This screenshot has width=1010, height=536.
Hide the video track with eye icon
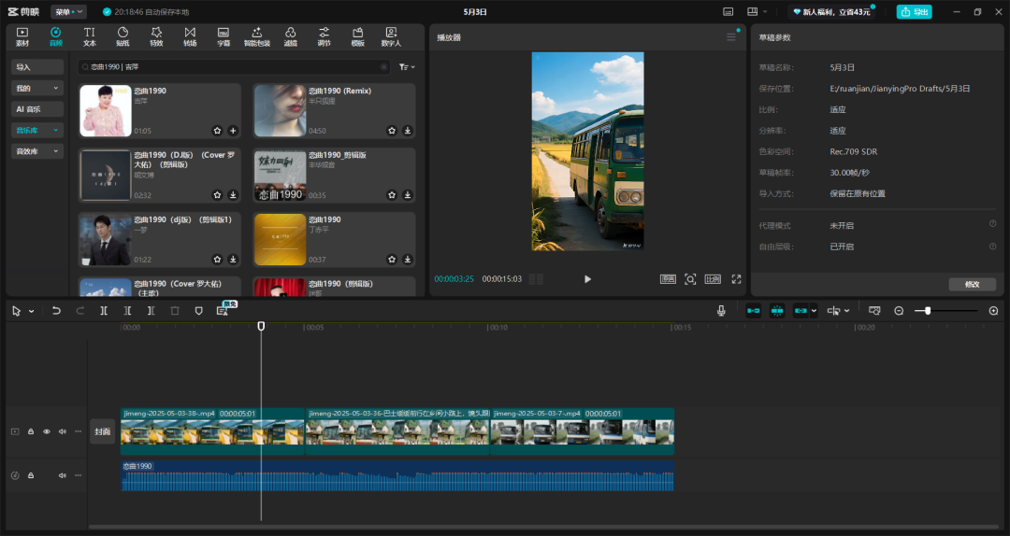(47, 431)
